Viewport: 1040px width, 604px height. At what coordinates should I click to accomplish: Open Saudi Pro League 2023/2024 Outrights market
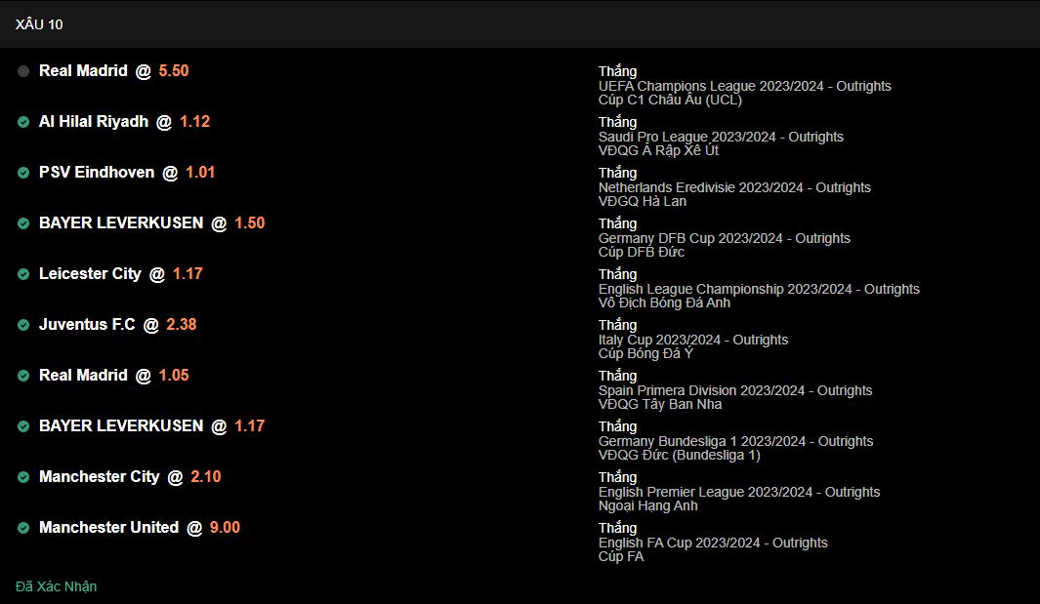coord(721,137)
